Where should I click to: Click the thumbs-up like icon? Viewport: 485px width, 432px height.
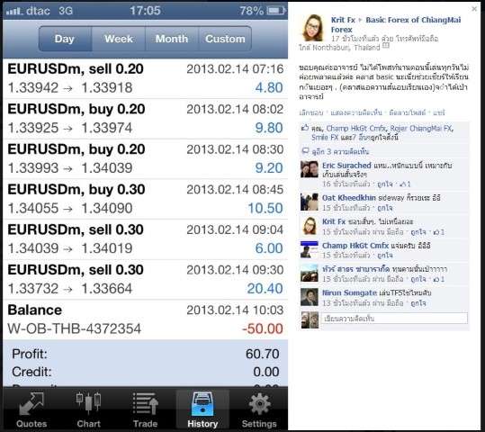coord(305,128)
